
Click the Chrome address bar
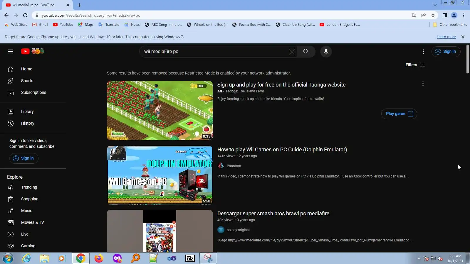(223, 15)
